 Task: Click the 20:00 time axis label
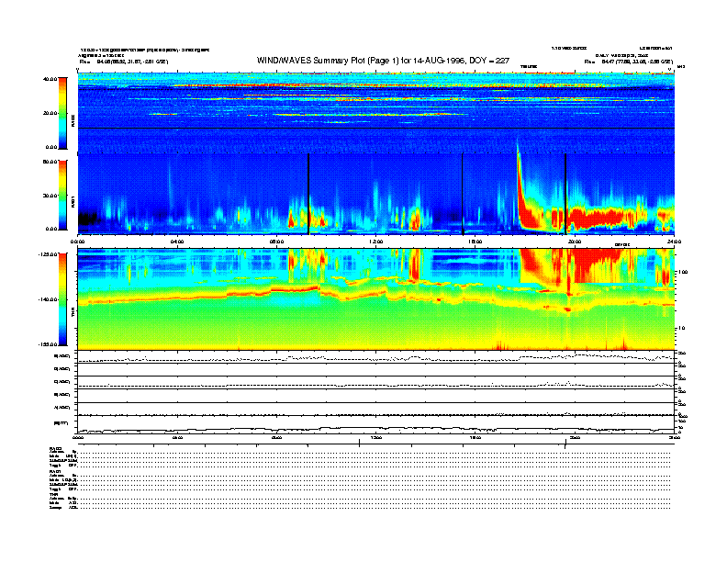tap(574, 242)
